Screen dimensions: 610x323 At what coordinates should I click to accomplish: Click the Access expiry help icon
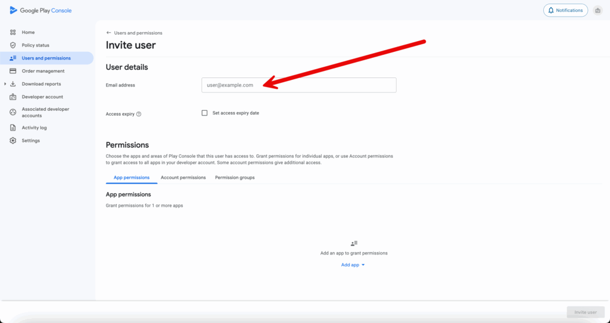coord(139,114)
